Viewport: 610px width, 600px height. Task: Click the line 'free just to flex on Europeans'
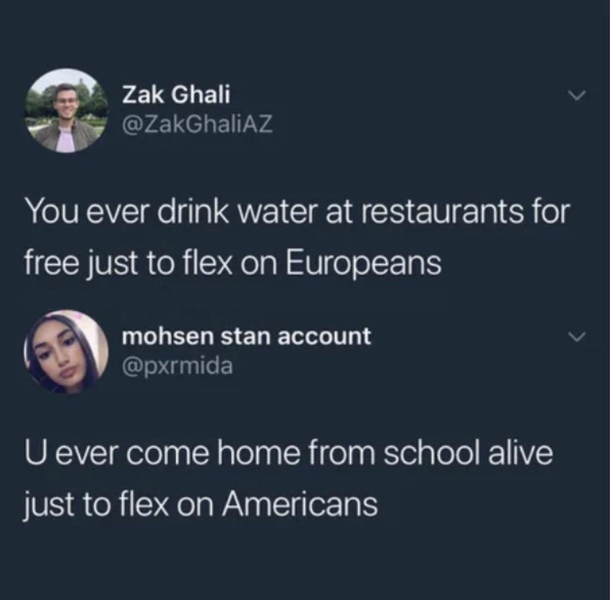(233, 263)
